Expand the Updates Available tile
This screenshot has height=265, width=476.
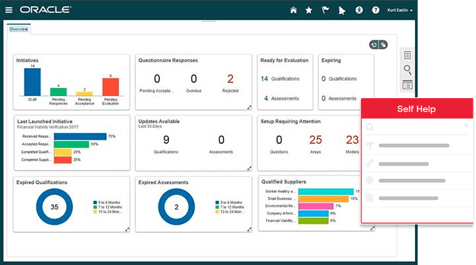[x=249, y=168]
